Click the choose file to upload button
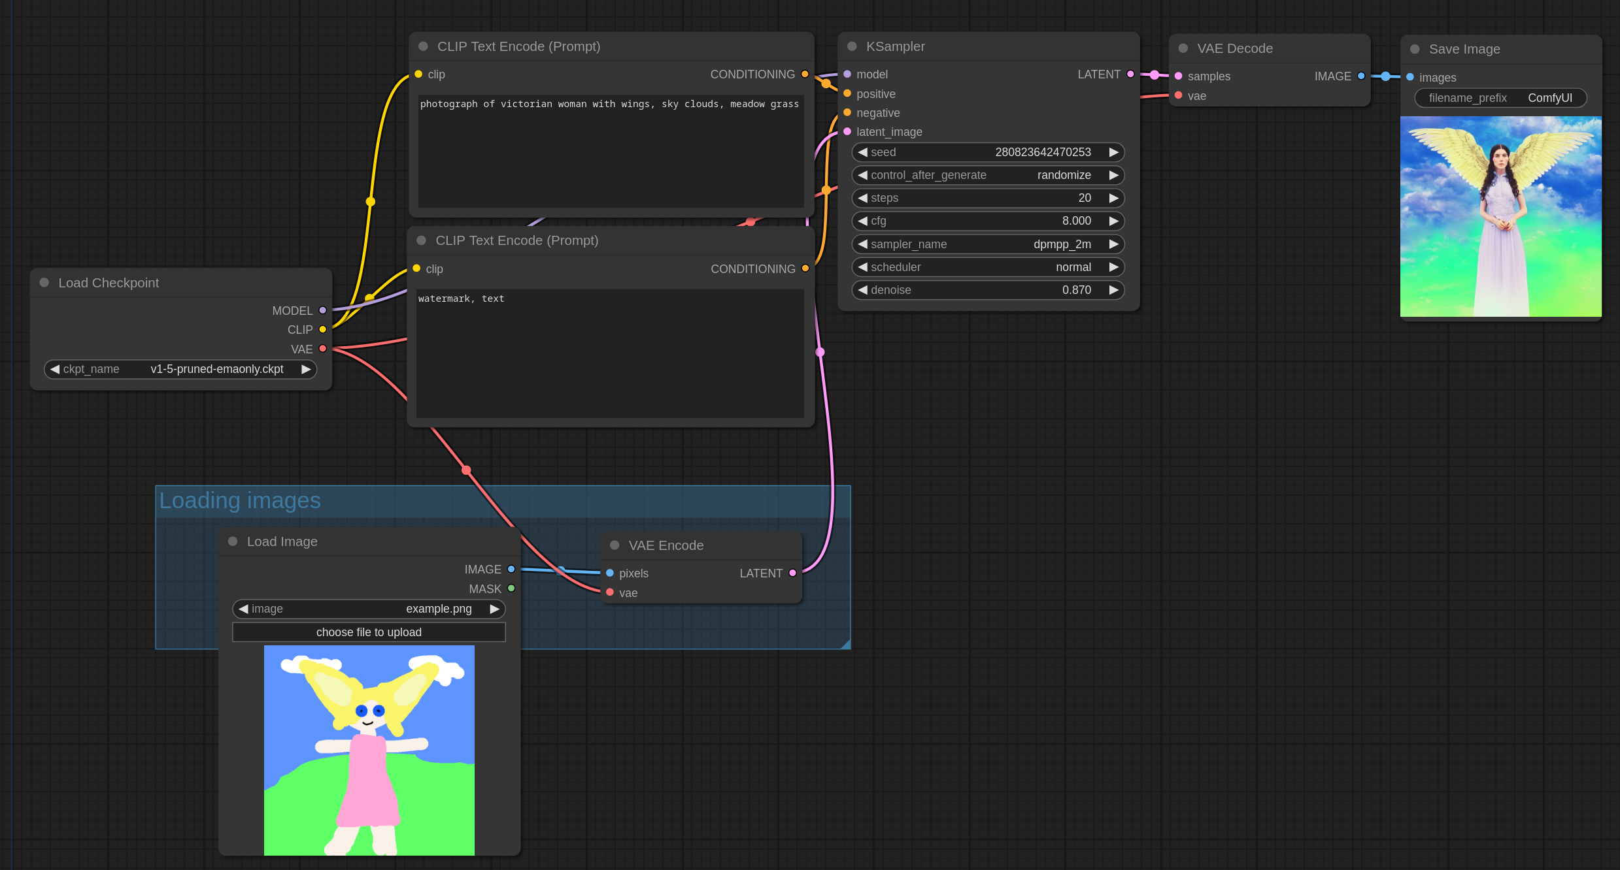1620x870 pixels. pos(368,632)
